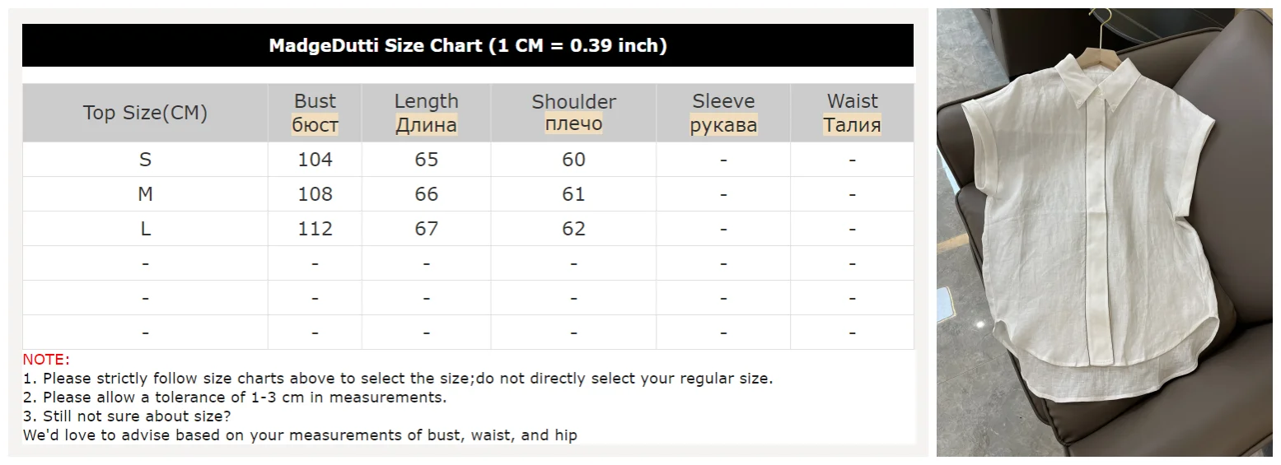Viewport: 1281px width, 465px height.
Task: Select the Bust column header
Action: (x=315, y=113)
